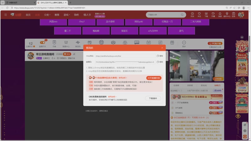Viewport: 251px width, 141px height.
Task: Copy the rtmp地址 value
Action: coord(160,56)
